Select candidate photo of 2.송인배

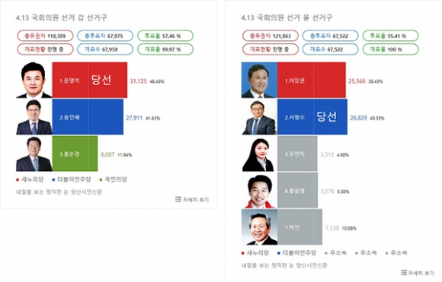pyautogui.click(x=34, y=117)
